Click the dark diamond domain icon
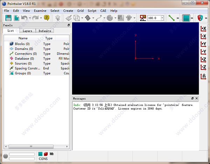The image size is (210, 164). pos(88,18)
